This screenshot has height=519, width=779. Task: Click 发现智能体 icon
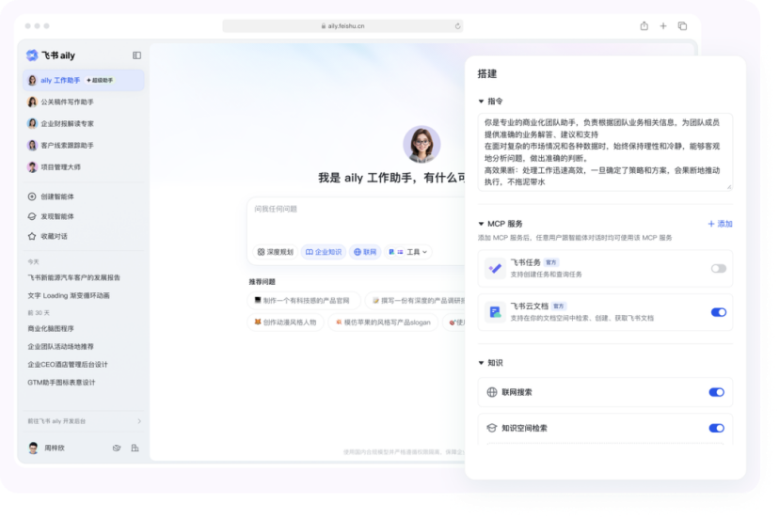(32, 216)
